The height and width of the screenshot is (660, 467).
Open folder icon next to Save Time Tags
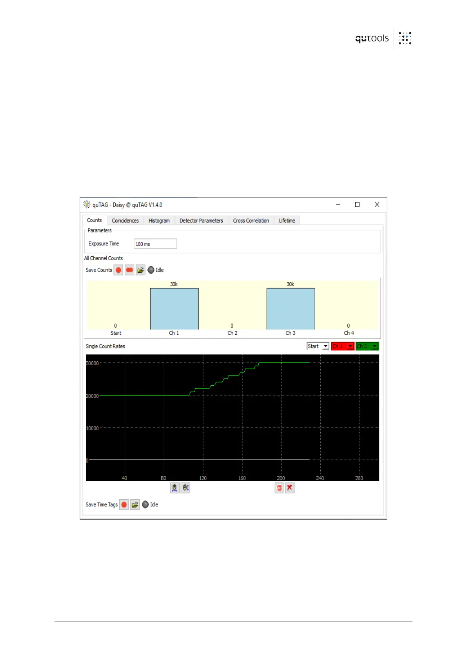pos(135,505)
